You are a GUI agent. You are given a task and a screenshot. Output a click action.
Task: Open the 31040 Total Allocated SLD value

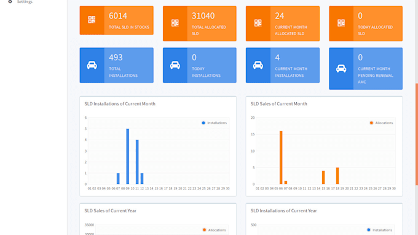click(203, 16)
